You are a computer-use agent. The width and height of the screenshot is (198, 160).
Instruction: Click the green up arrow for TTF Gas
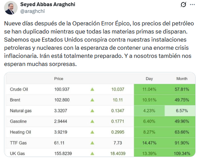92,143
